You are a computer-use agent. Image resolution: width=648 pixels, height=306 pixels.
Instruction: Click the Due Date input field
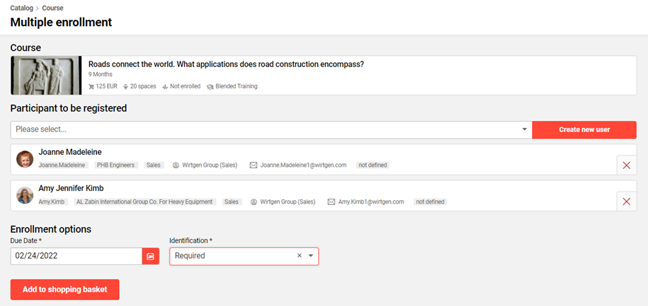click(76, 256)
